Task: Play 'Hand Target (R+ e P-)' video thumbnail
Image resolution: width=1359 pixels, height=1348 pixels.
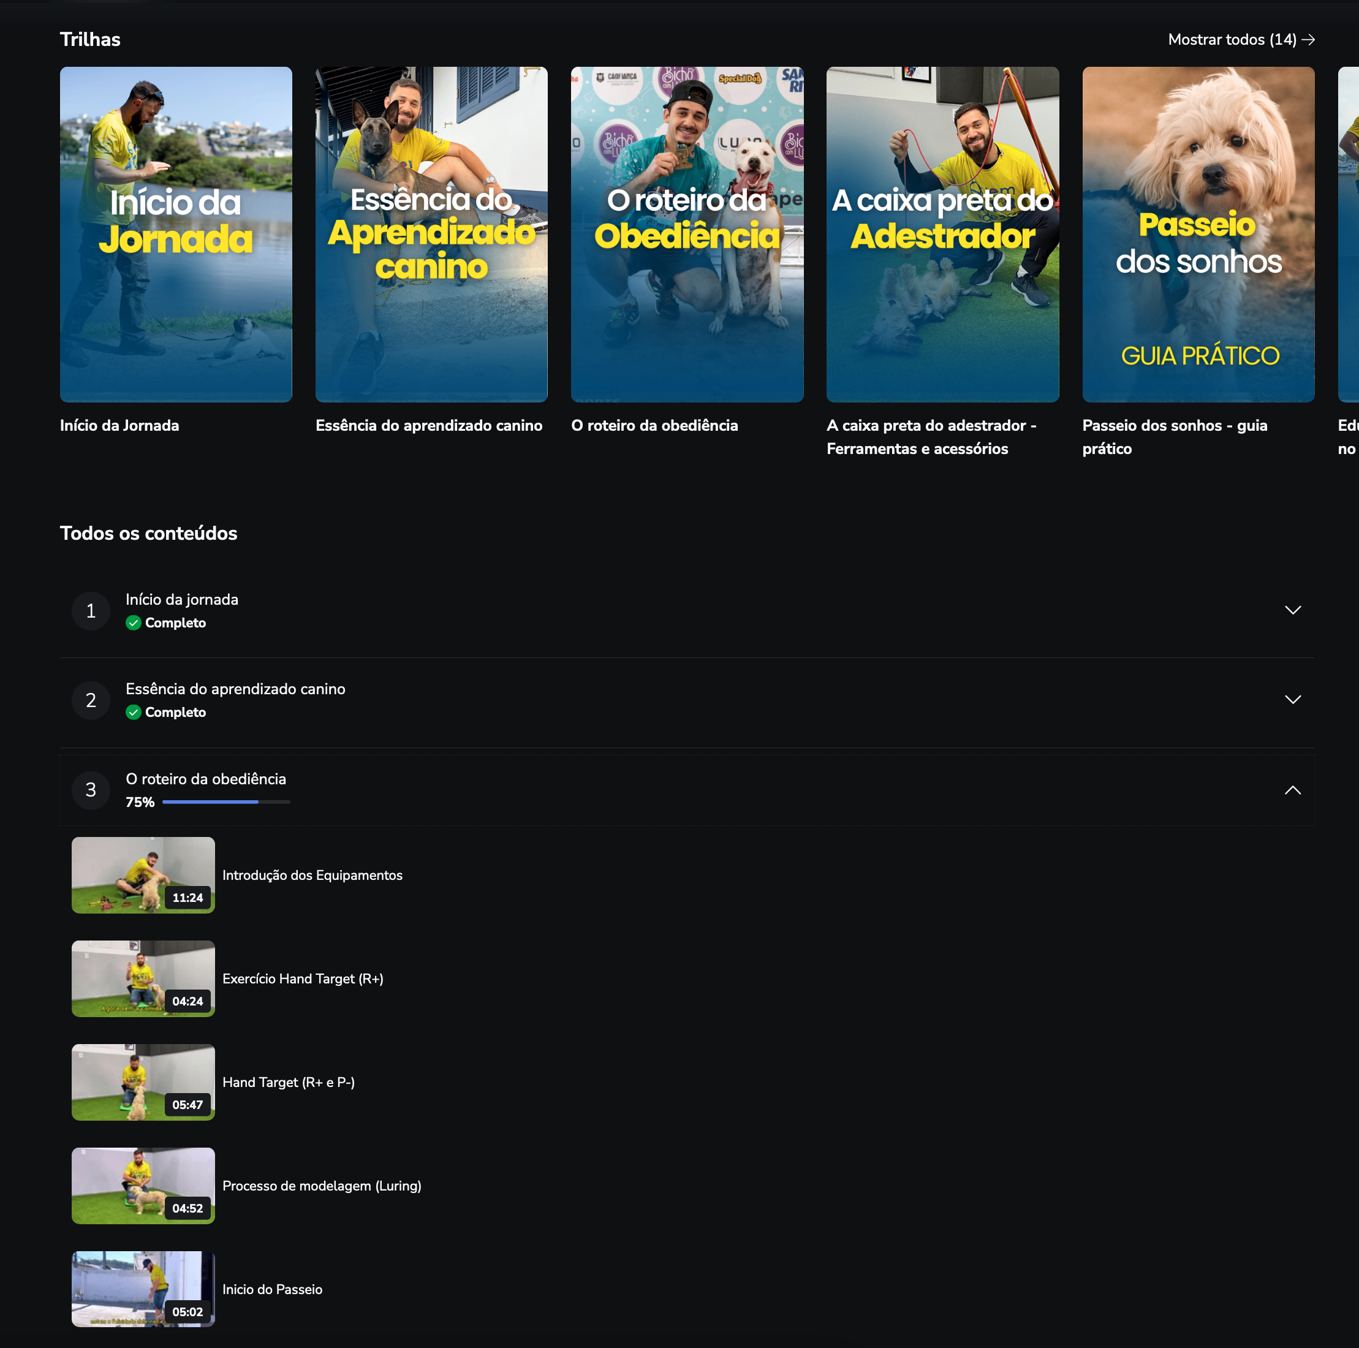Action: pyautogui.click(x=143, y=1082)
